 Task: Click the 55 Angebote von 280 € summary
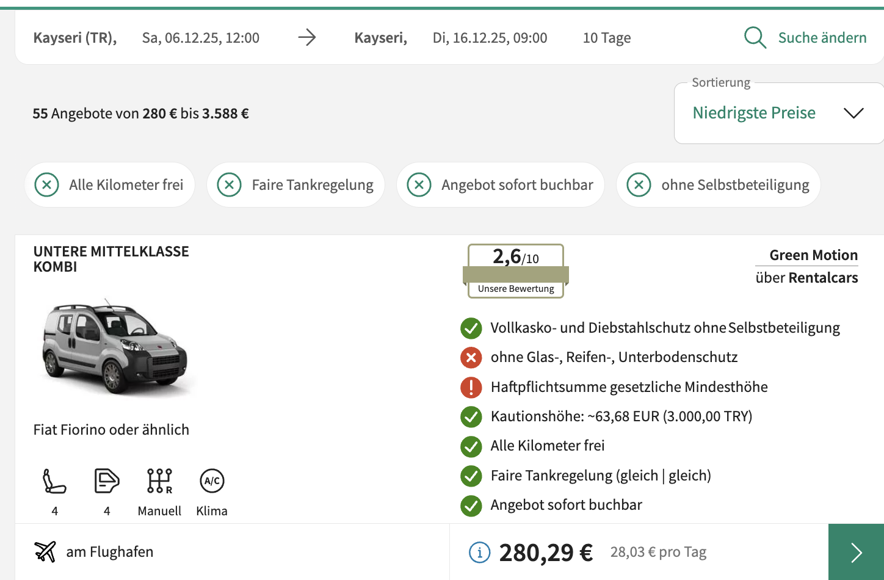point(140,114)
